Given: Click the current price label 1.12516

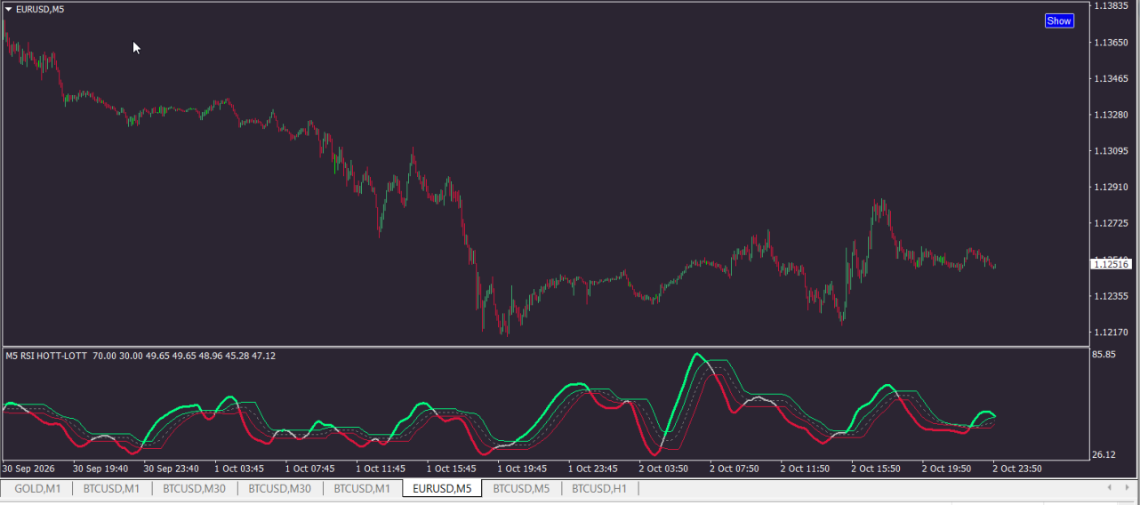Looking at the screenshot, I should pyautogui.click(x=1112, y=264).
